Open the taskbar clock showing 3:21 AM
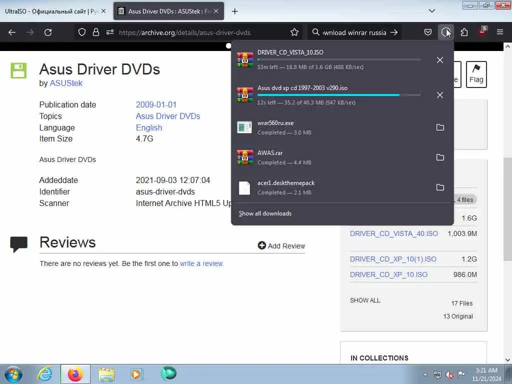Viewport: 512px width, 384px height. [x=486, y=374]
